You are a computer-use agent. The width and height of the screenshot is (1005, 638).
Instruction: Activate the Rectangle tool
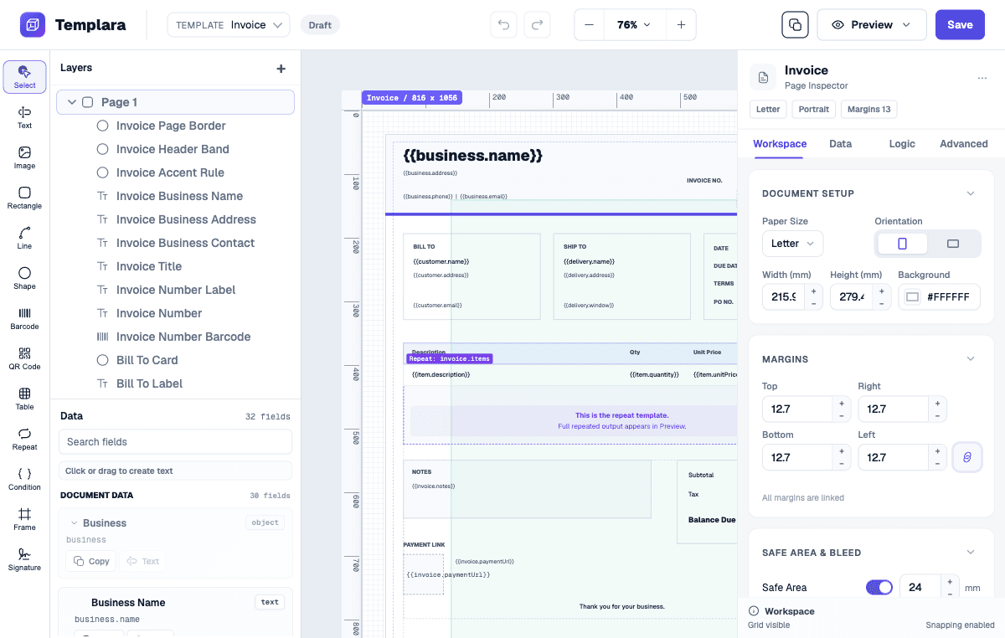tap(24, 198)
